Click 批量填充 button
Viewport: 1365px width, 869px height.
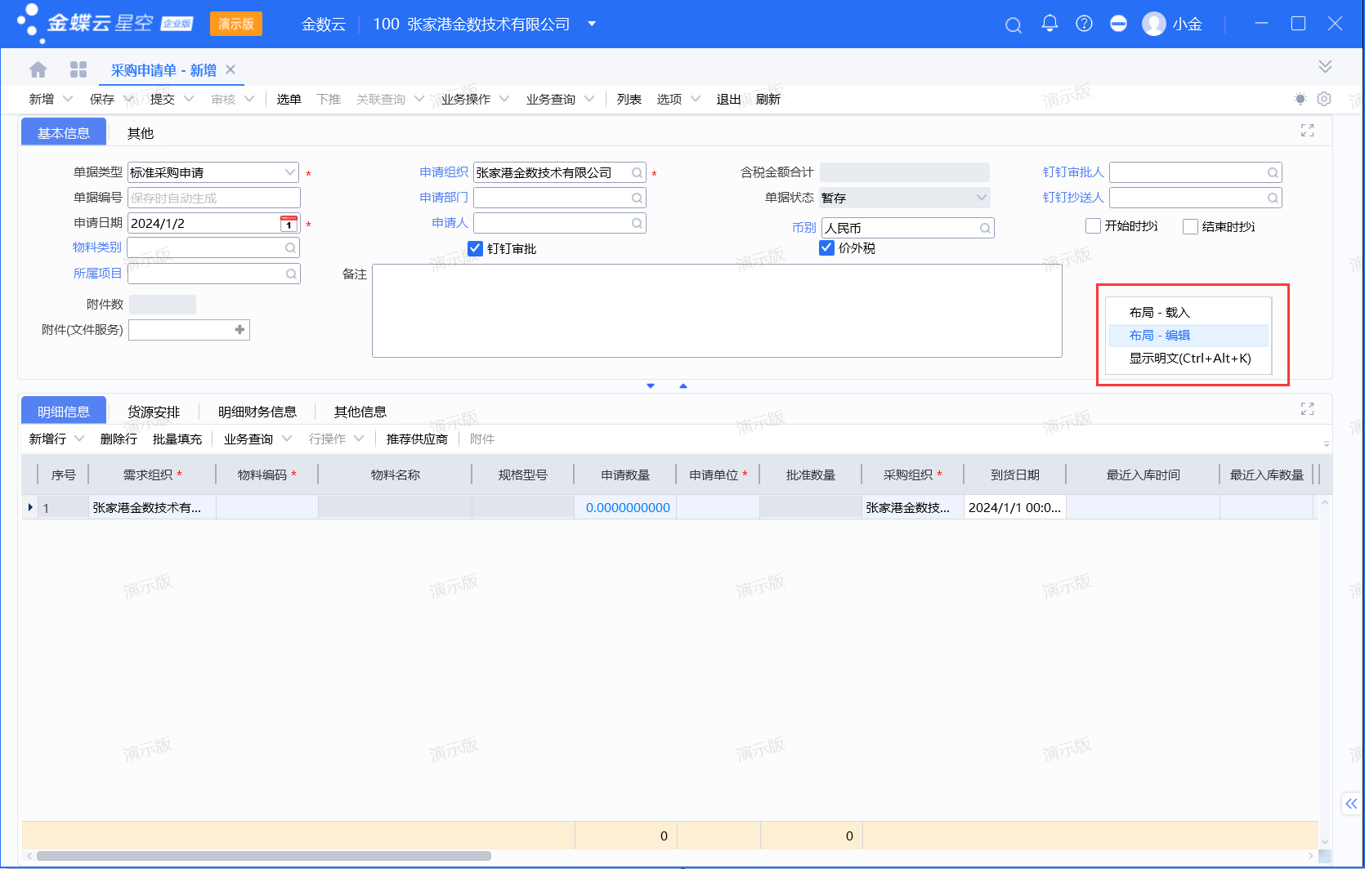tap(177, 439)
